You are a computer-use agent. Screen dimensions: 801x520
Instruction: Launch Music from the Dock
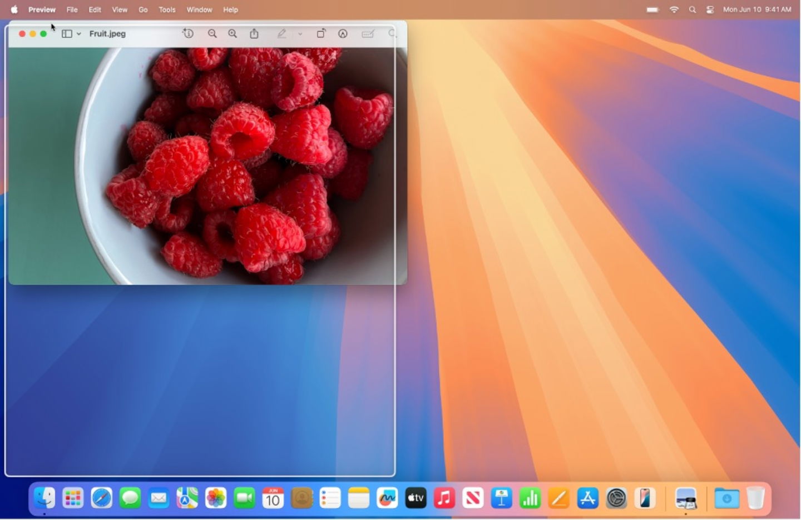pos(444,498)
